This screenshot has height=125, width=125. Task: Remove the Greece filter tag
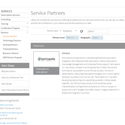coord(101,38)
